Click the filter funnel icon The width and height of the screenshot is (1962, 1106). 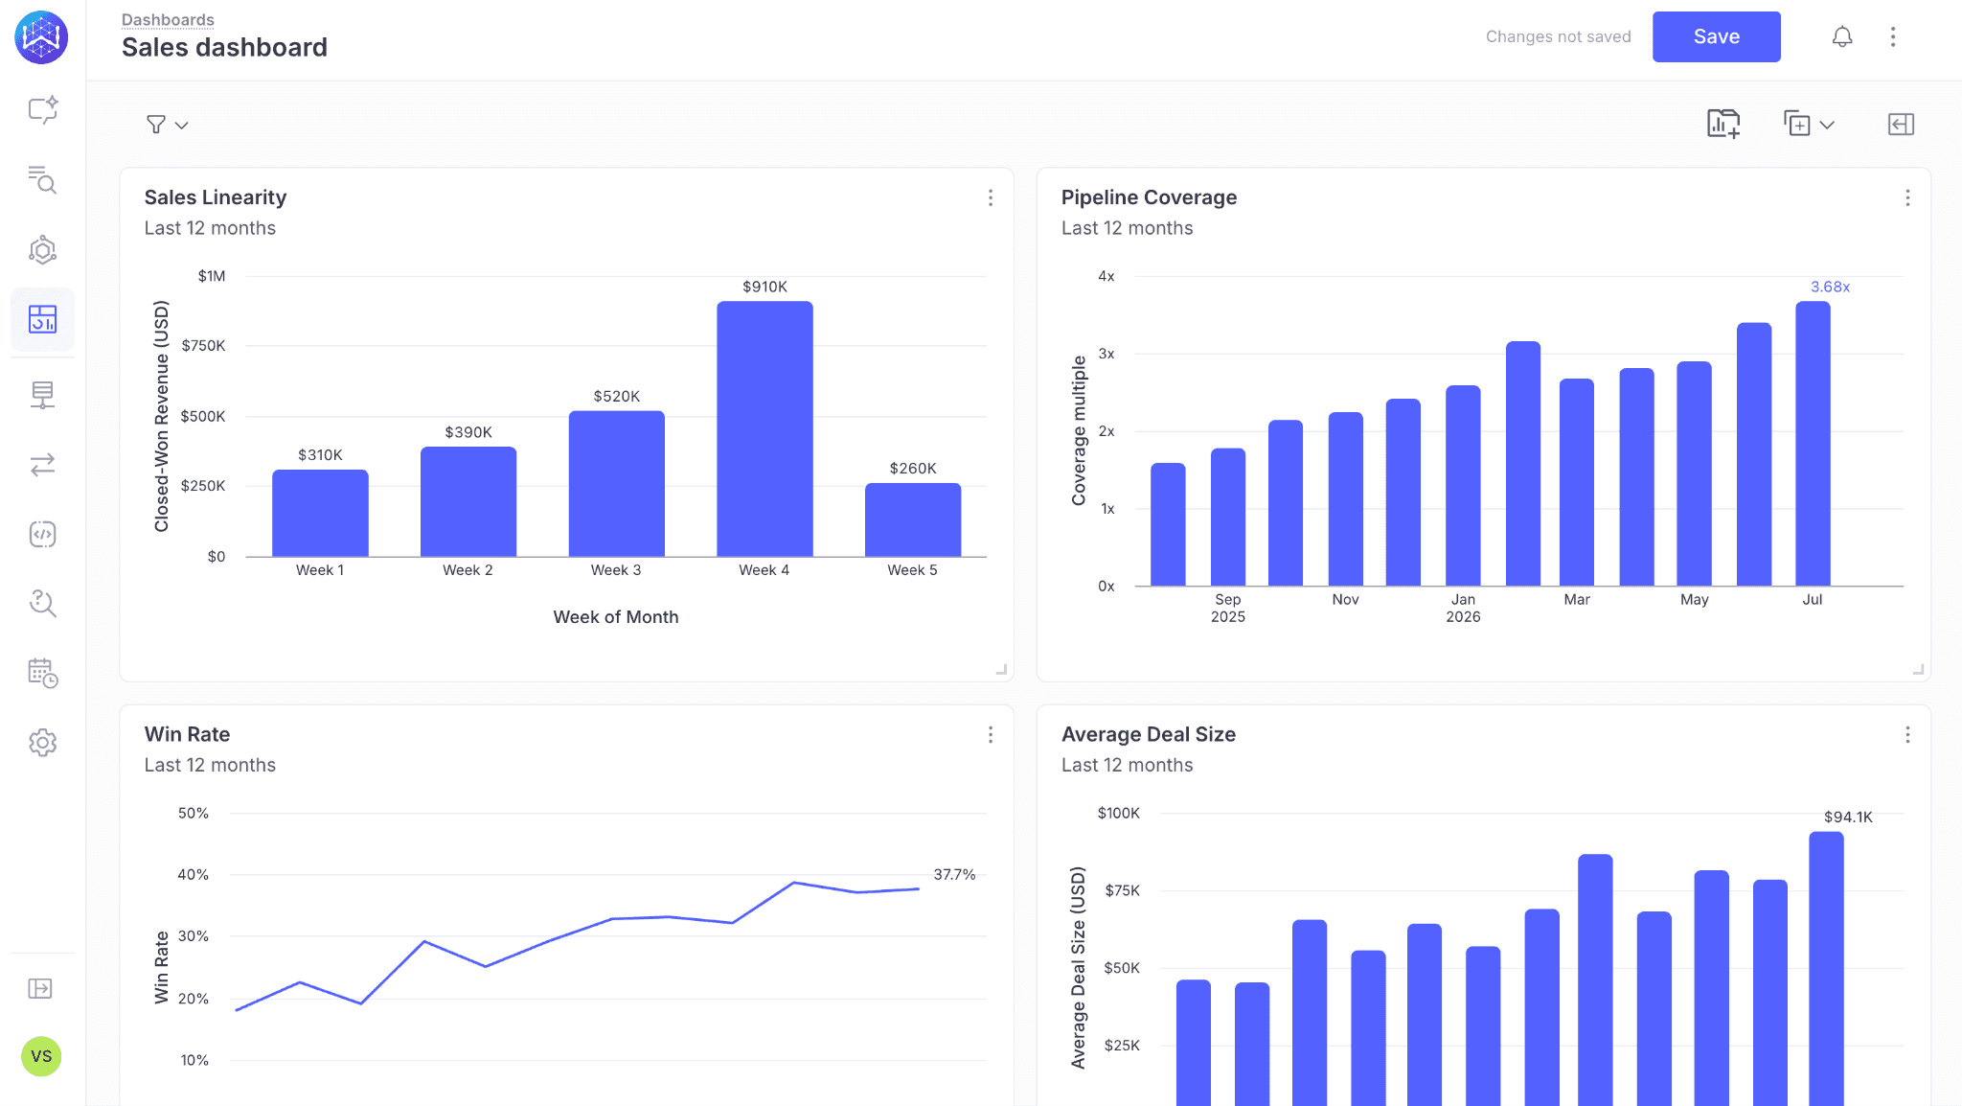point(156,125)
